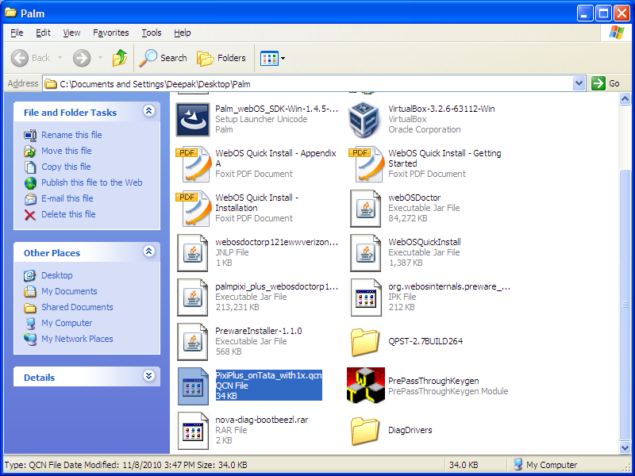Viewport: 635px width, 476px height.
Task: Open the File menu
Action: click(x=17, y=33)
